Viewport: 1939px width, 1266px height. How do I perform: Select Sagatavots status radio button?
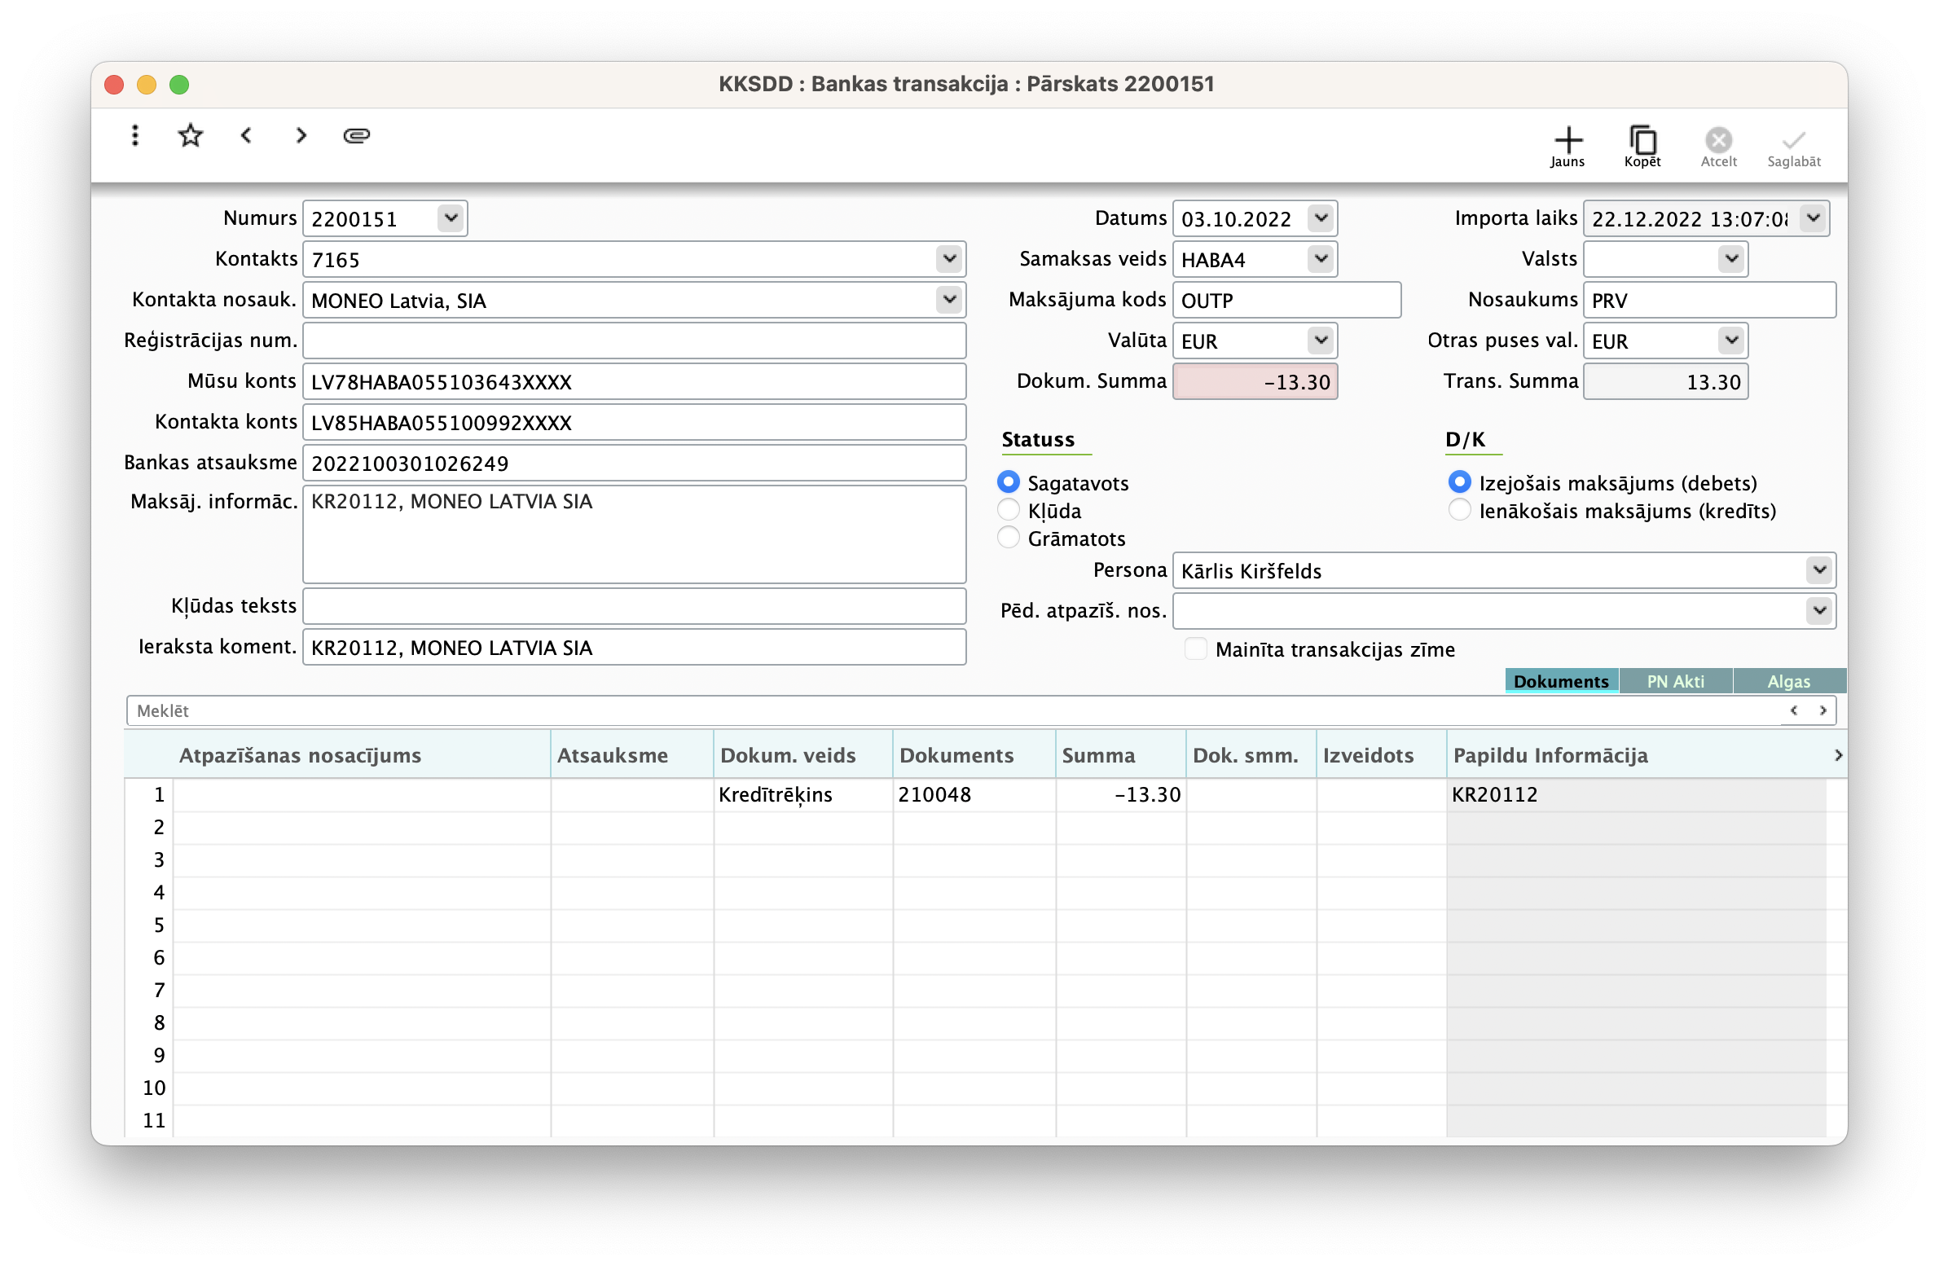point(1009,482)
